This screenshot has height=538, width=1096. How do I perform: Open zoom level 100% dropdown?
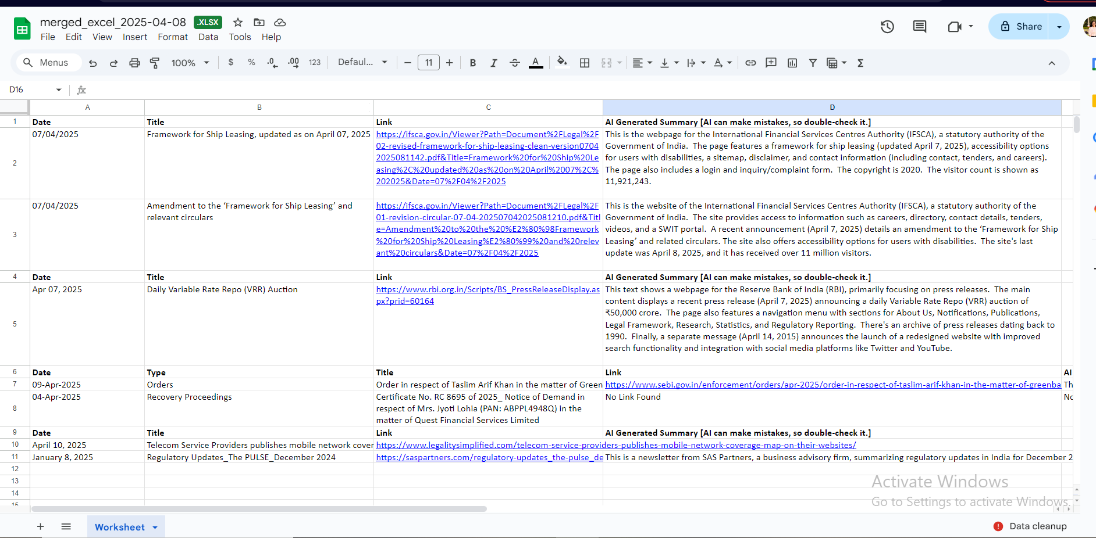tap(190, 63)
